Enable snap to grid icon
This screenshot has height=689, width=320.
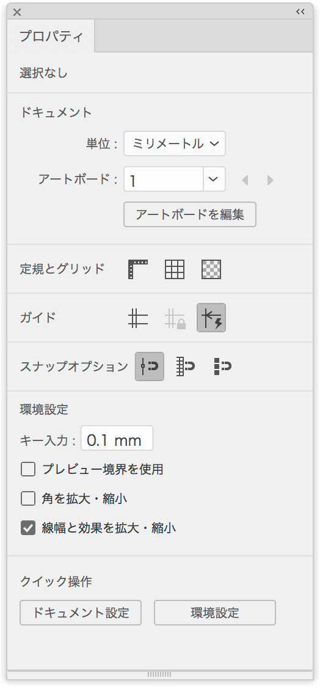(x=186, y=366)
